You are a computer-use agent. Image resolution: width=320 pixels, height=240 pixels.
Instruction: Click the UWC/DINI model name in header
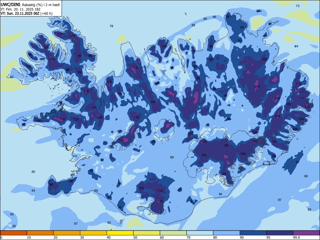[x=10, y=4]
